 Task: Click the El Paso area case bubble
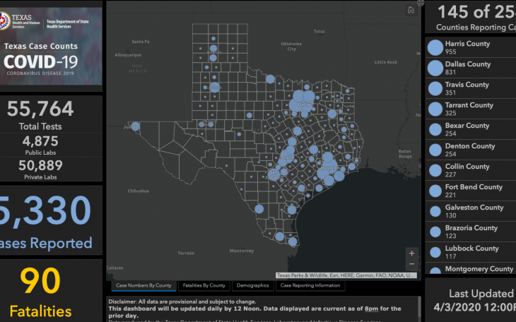point(135,126)
